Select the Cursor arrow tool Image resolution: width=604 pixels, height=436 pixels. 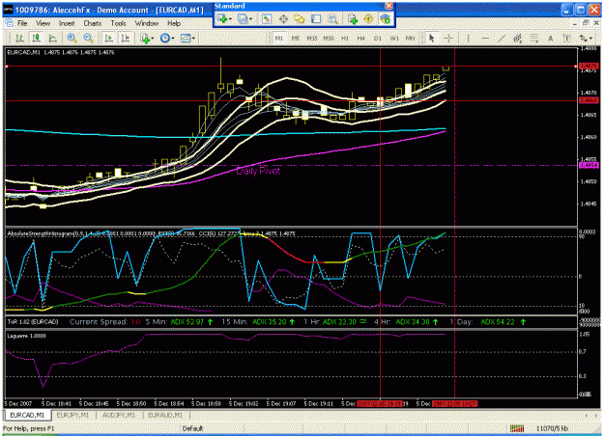[x=431, y=38]
